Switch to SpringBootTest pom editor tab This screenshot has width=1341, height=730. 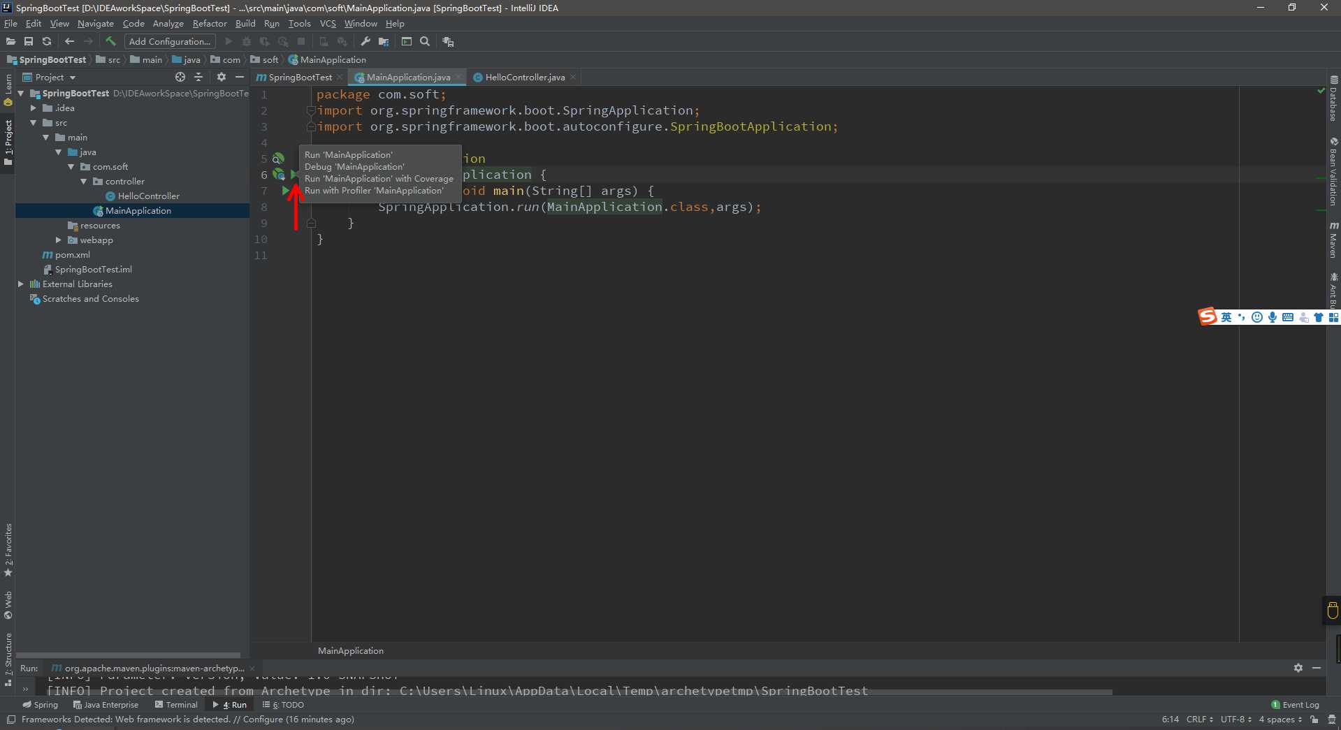click(300, 78)
